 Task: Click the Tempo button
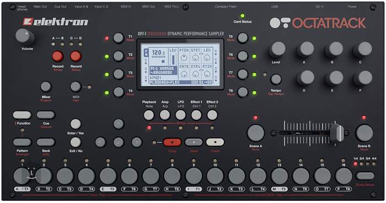point(276,79)
